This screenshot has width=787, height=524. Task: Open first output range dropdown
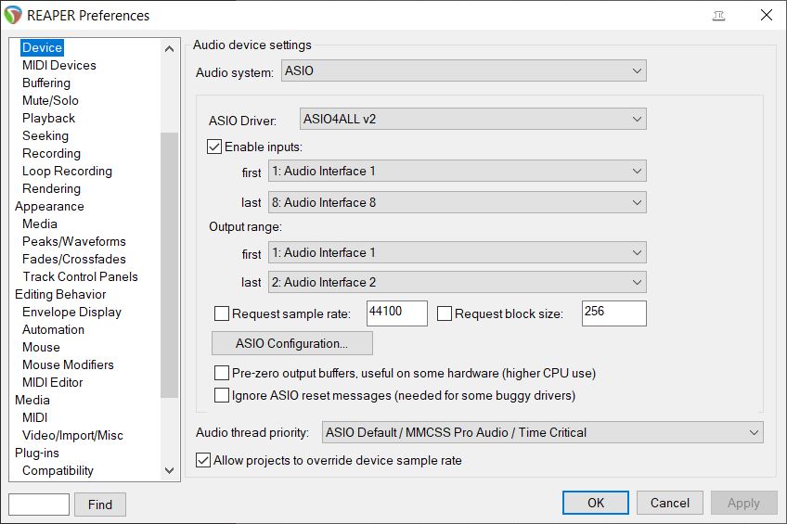pyautogui.click(x=458, y=252)
